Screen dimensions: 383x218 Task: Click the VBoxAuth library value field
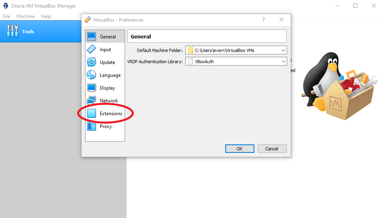tap(236, 62)
